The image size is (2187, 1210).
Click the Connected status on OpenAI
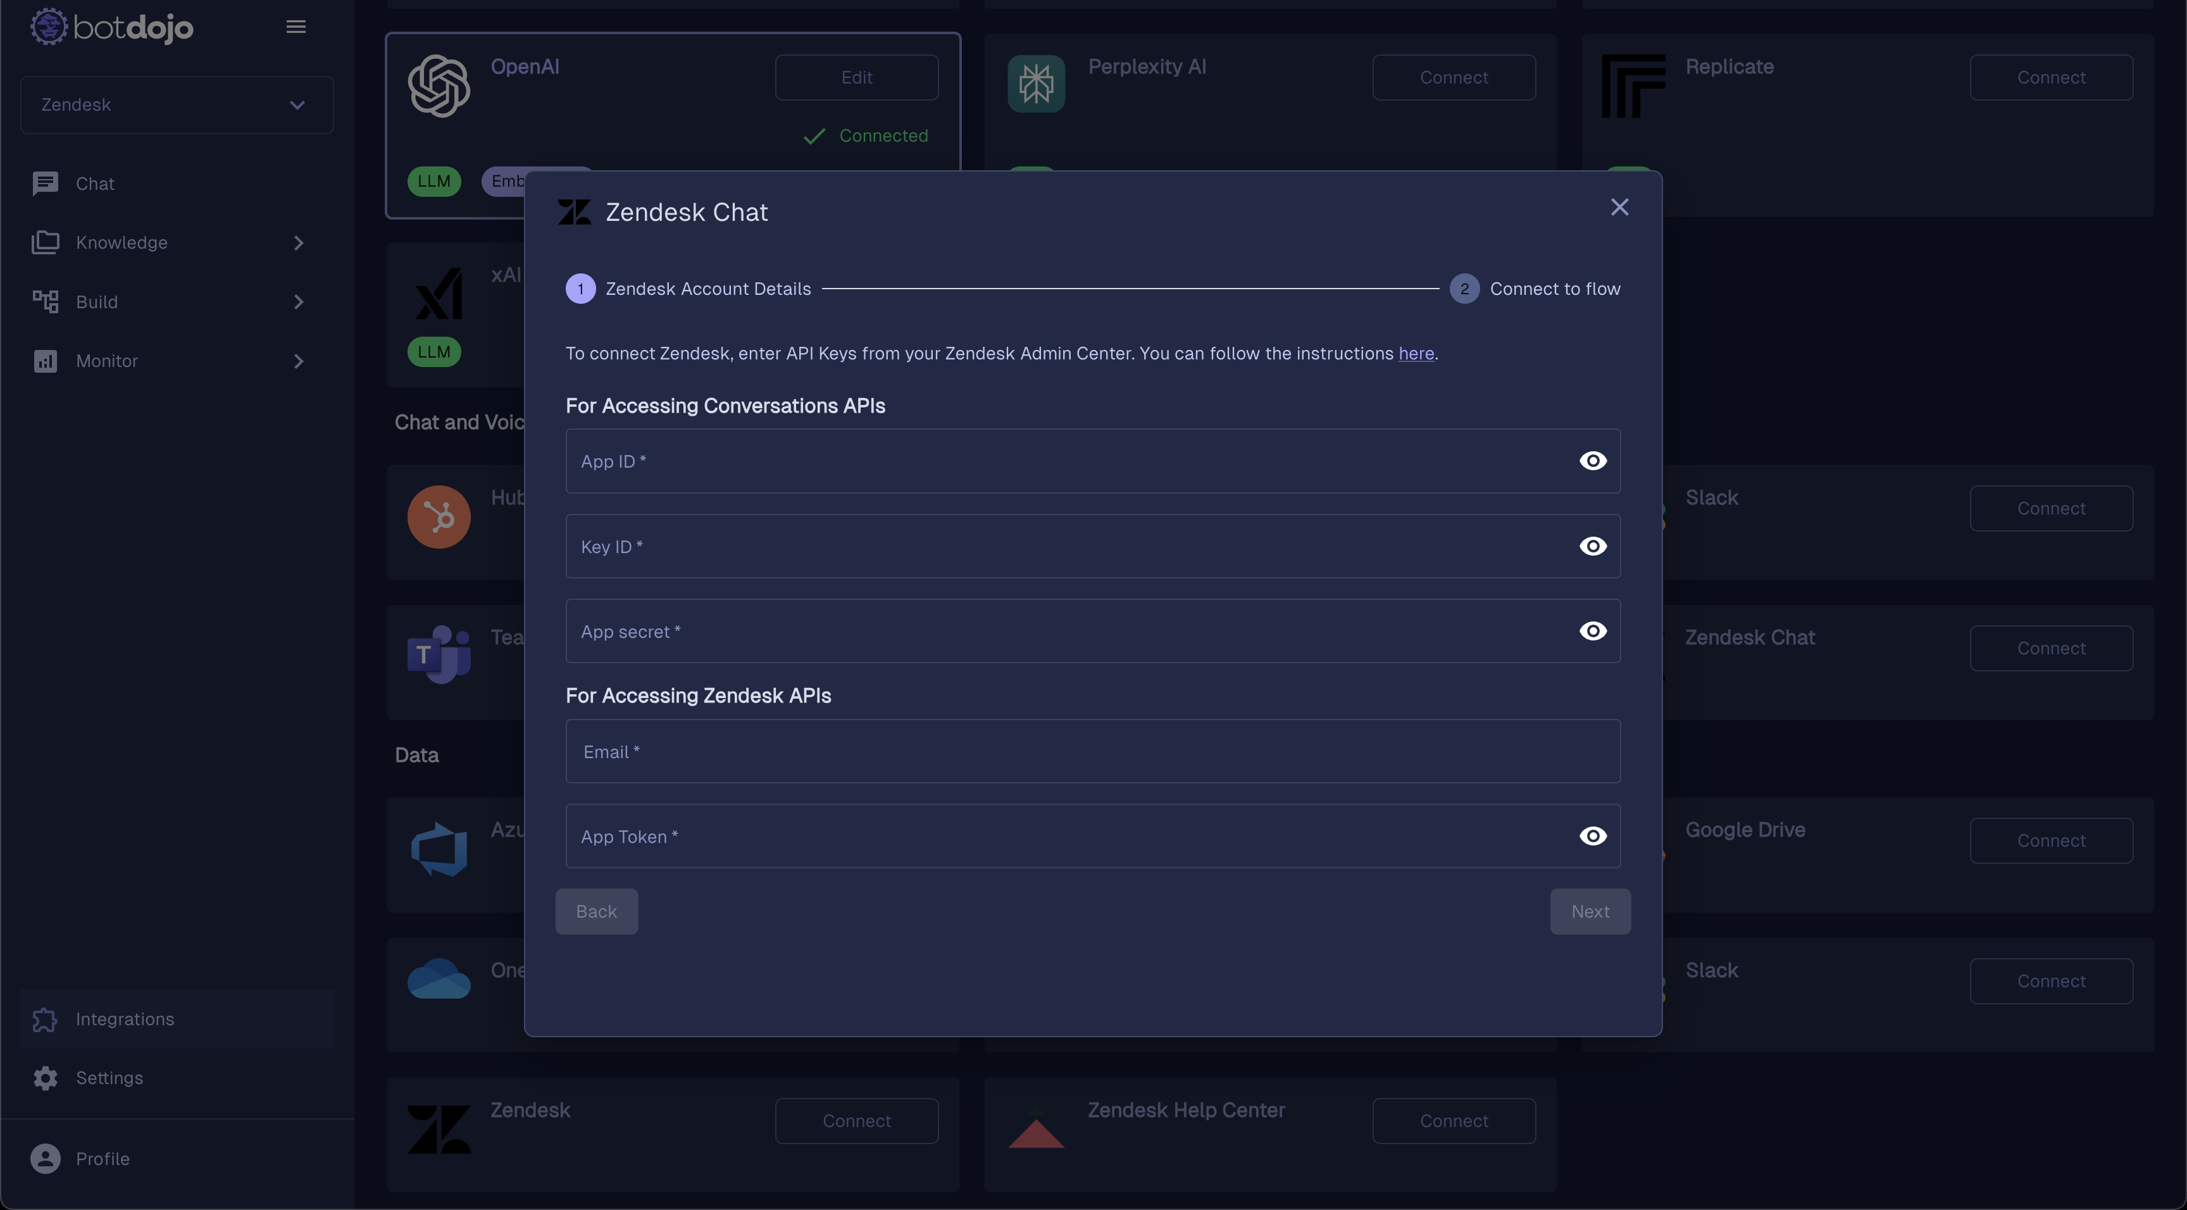pos(866,136)
